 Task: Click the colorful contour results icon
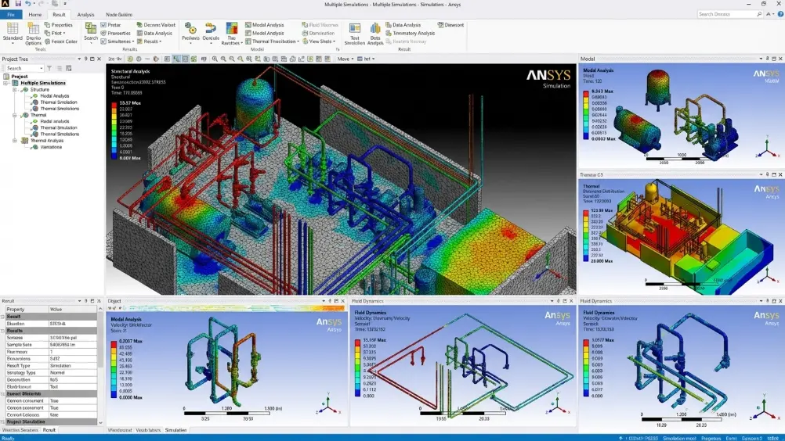coord(232,28)
